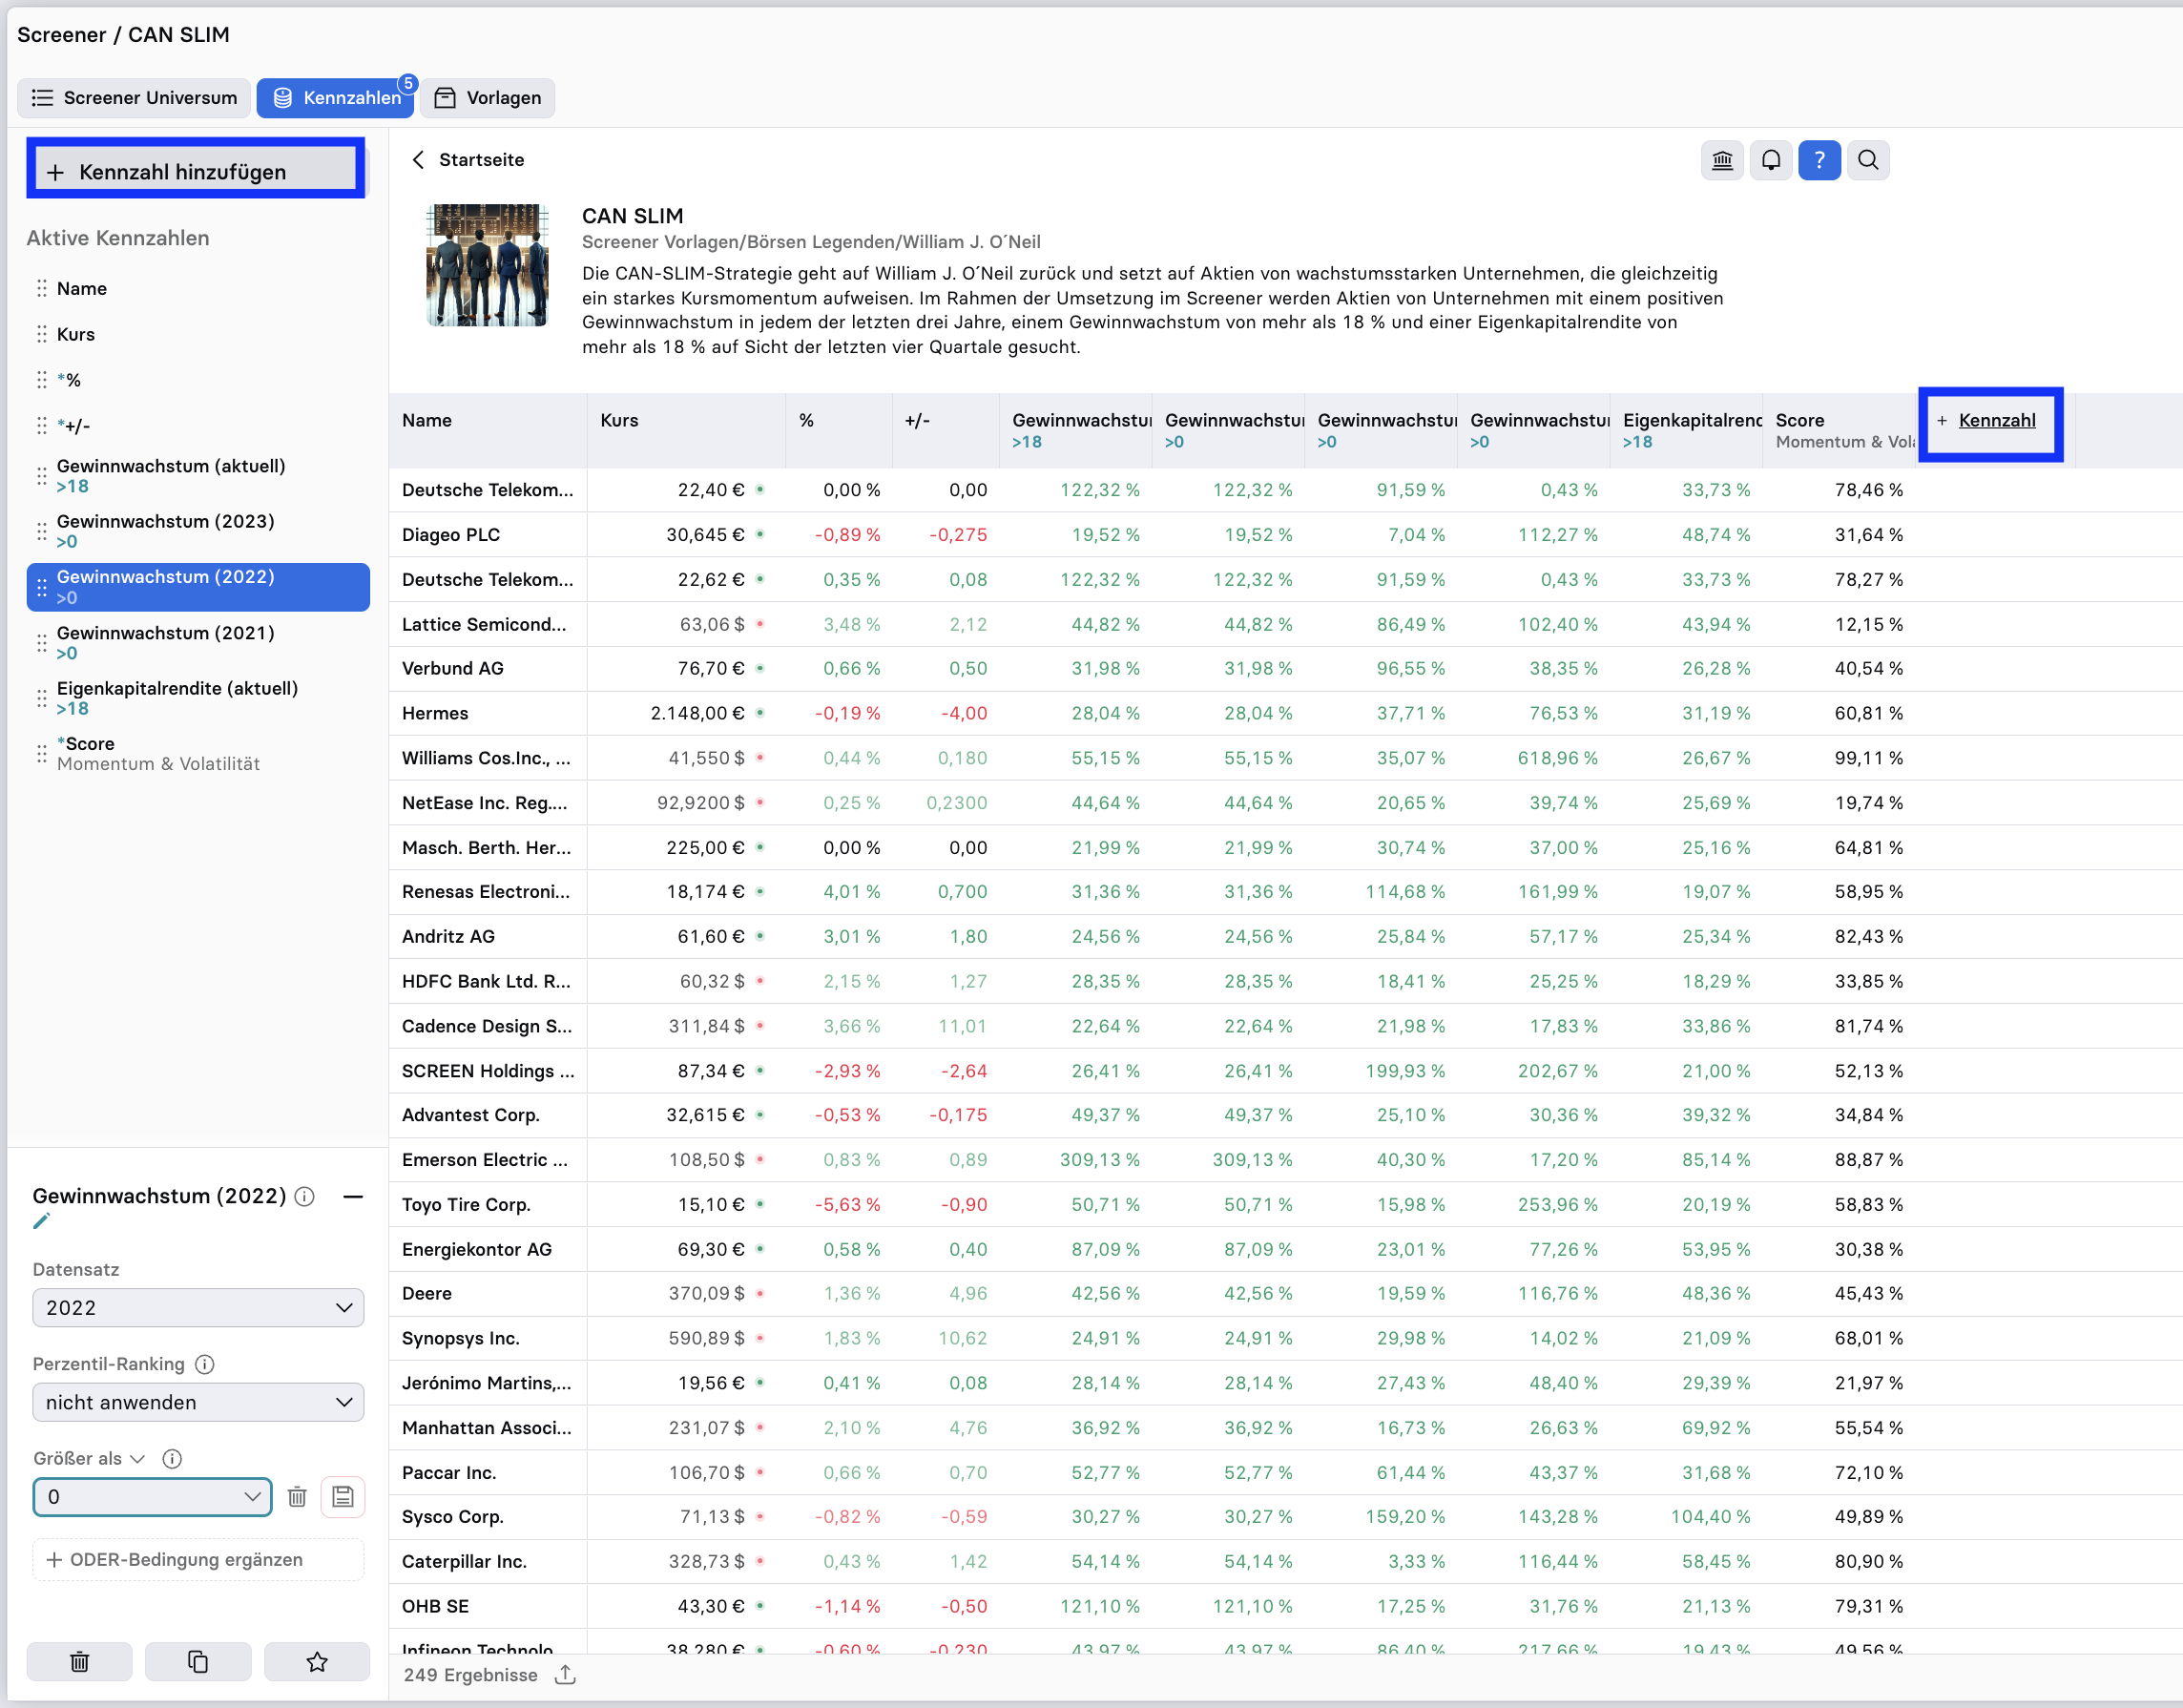This screenshot has width=2183, height=1708.
Task: Click the CAN SLIM template thumbnail image
Action: click(x=488, y=265)
